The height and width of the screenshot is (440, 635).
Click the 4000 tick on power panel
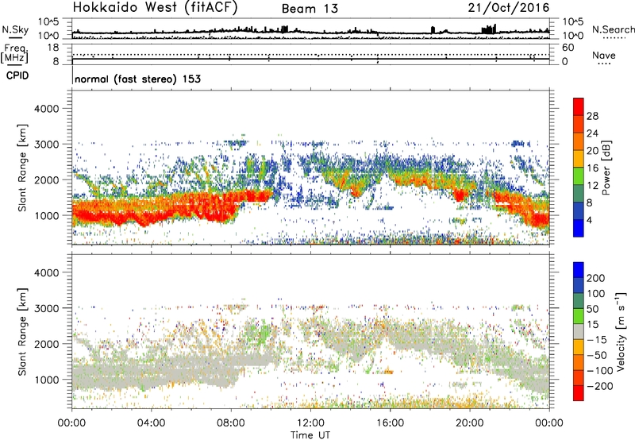[46, 109]
